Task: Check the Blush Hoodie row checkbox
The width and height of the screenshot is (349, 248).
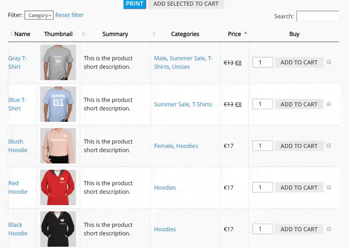Action: coord(329,146)
